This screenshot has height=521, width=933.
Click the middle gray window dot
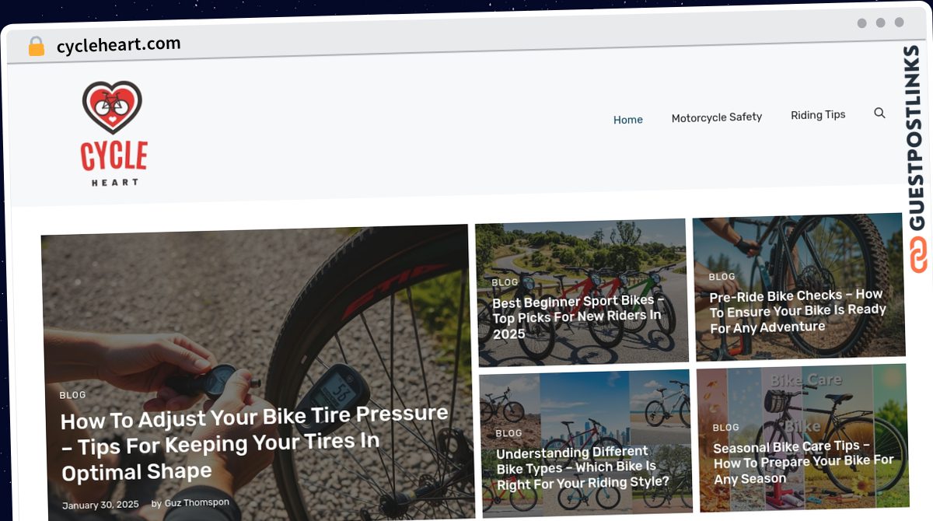click(880, 23)
